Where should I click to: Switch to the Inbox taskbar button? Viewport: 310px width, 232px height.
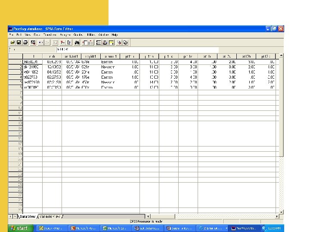click(52, 228)
